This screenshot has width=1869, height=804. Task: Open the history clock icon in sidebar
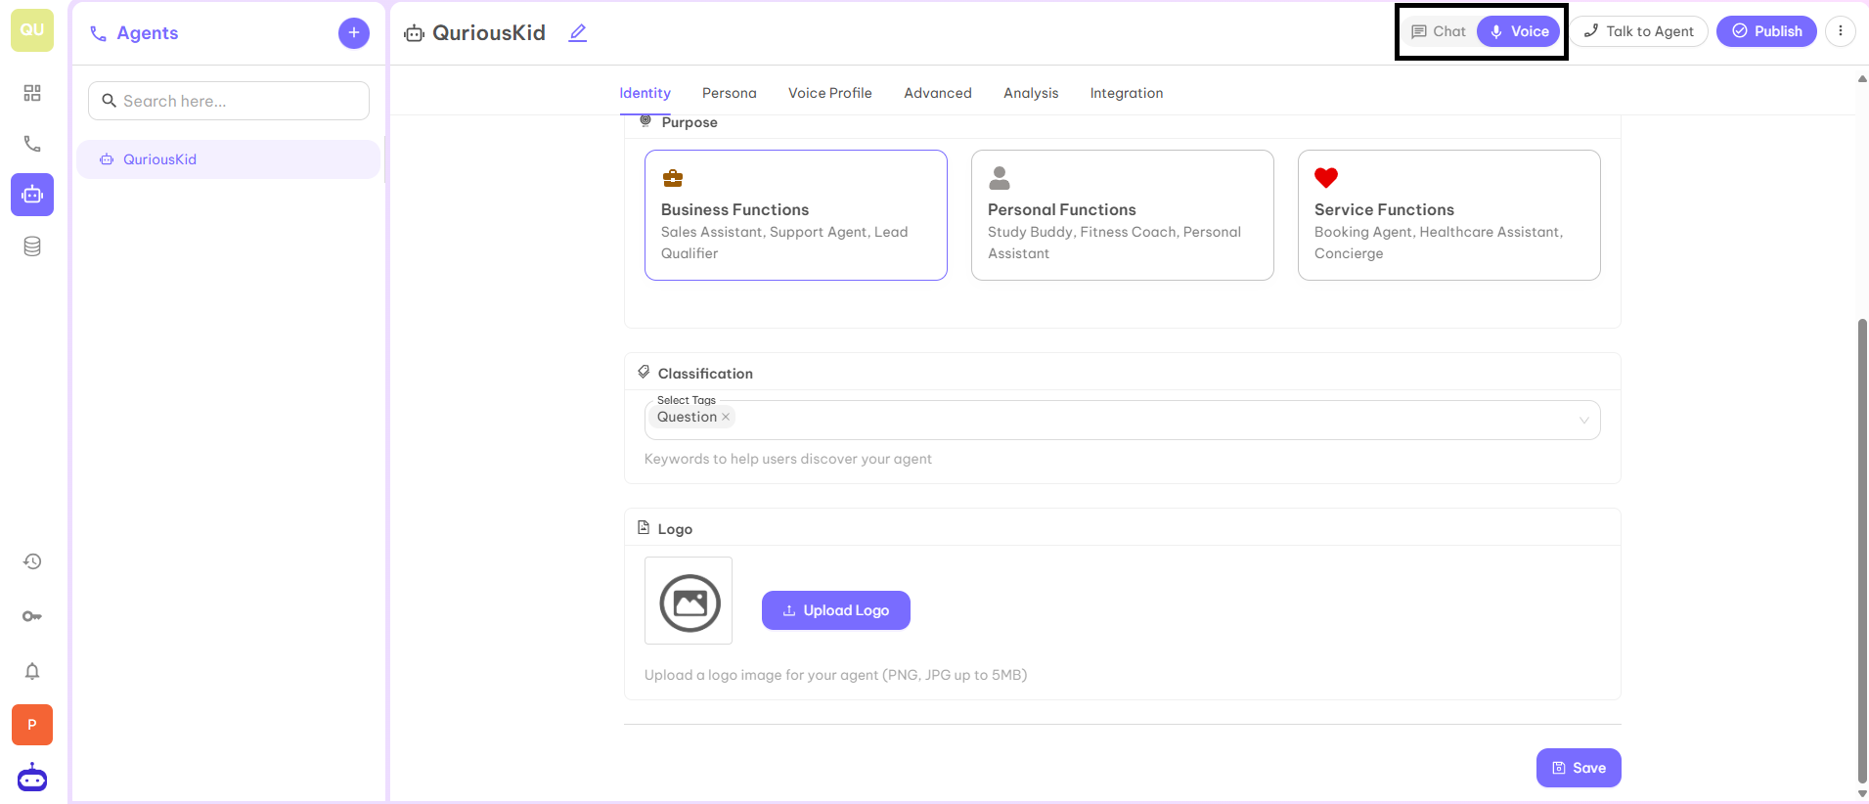tap(32, 561)
